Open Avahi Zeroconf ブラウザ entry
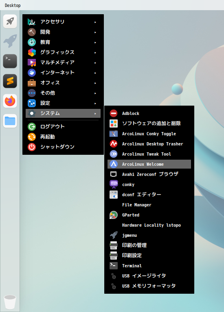Image resolution: width=224 pixels, height=312 pixels. pos(149,174)
